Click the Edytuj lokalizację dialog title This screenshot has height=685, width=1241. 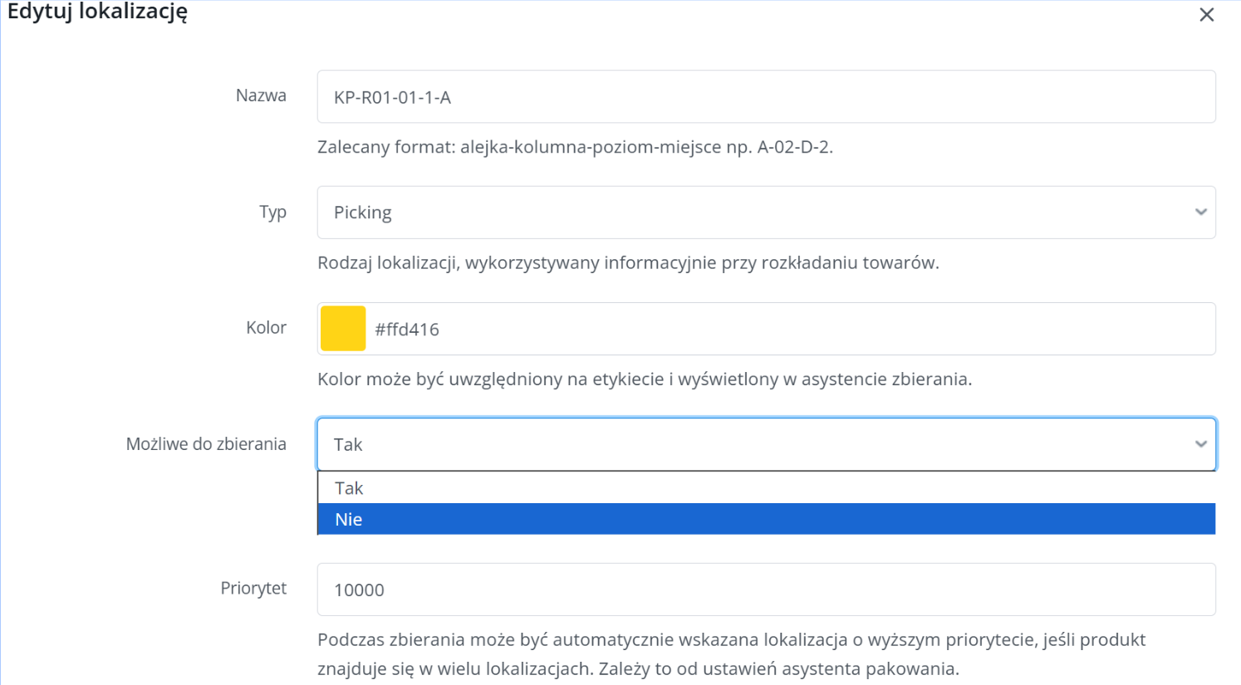click(97, 12)
